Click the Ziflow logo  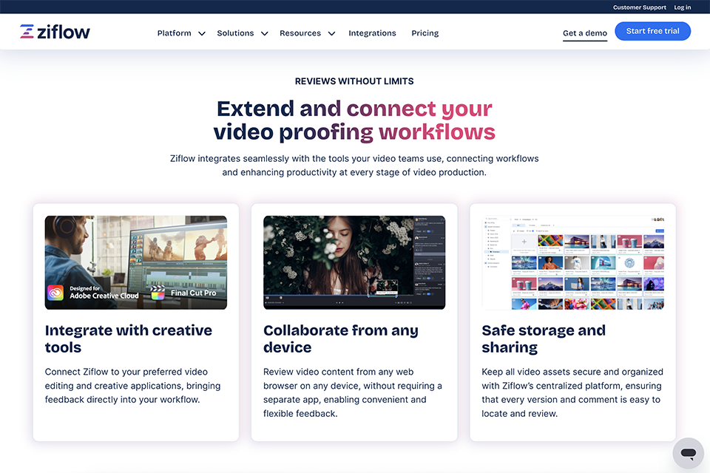(55, 32)
